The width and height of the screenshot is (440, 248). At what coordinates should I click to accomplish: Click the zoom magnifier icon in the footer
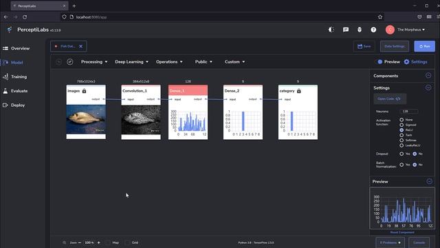click(65, 242)
